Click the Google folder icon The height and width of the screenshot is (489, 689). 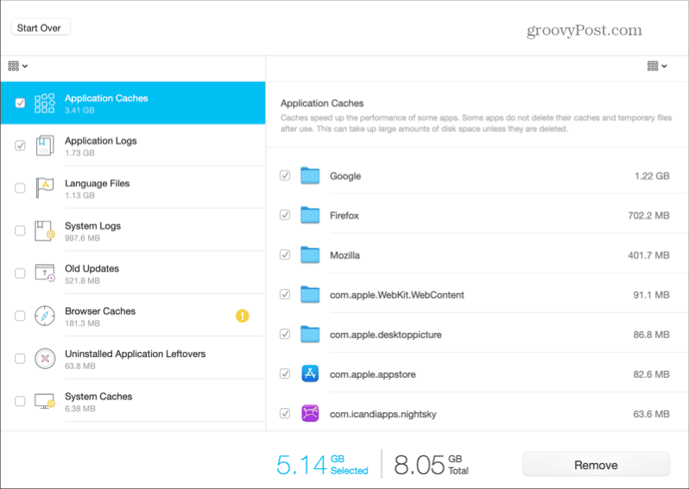point(310,176)
